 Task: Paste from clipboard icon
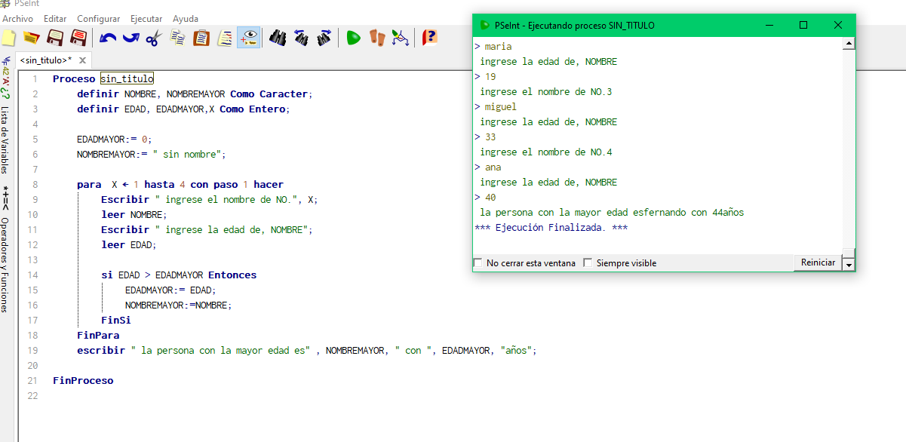201,37
